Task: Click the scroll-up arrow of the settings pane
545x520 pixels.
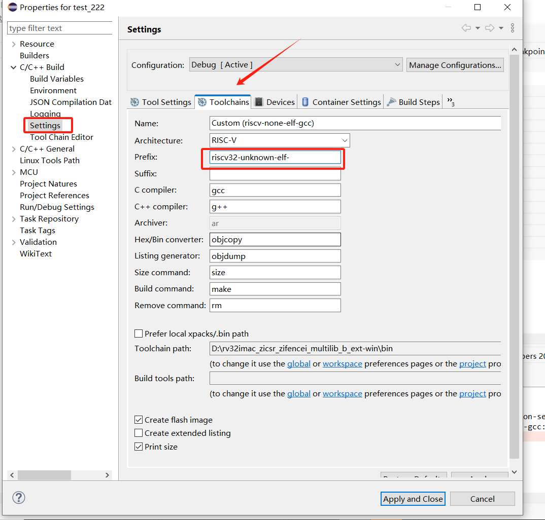Action: point(515,50)
